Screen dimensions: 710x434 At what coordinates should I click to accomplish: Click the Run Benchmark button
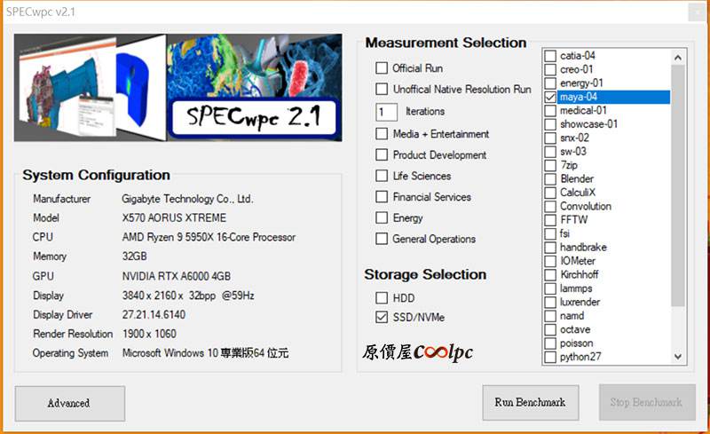coord(530,403)
